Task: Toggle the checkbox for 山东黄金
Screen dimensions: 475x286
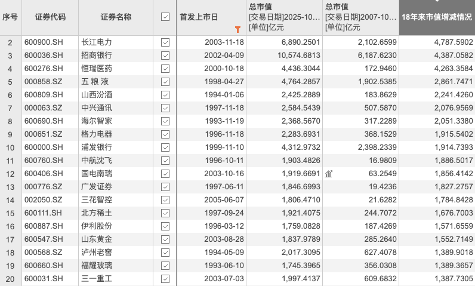Action: point(165,239)
